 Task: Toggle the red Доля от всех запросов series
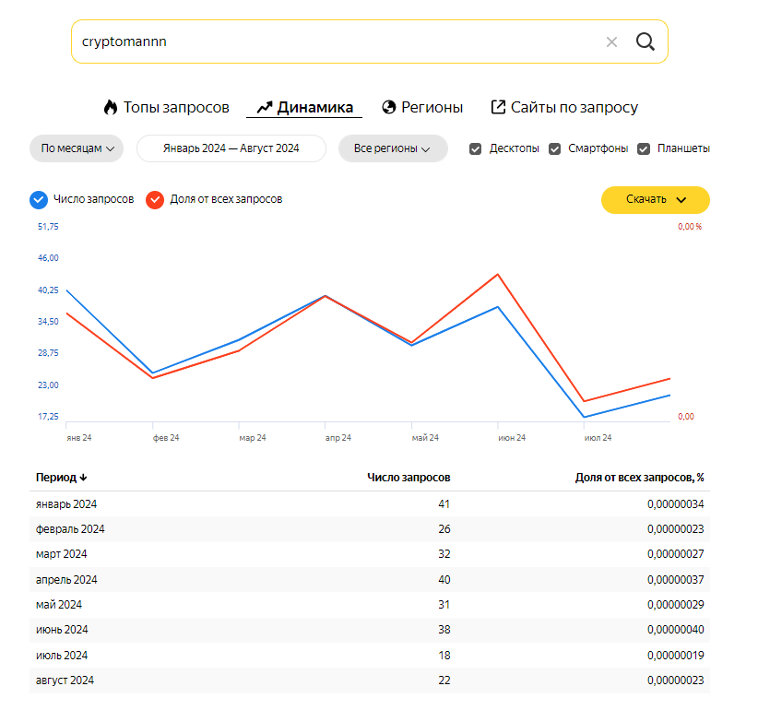click(155, 199)
